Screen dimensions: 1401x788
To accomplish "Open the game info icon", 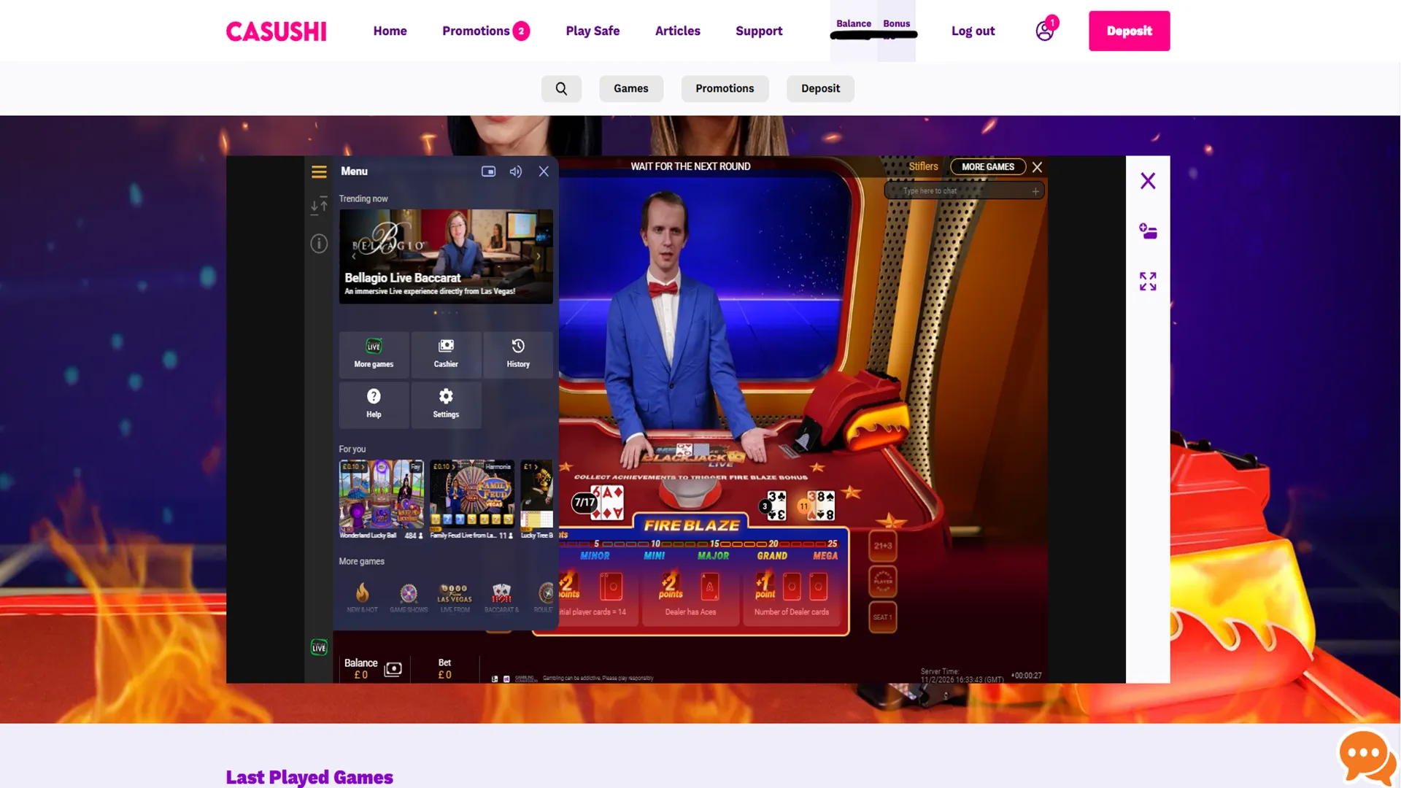I will pyautogui.click(x=319, y=244).
